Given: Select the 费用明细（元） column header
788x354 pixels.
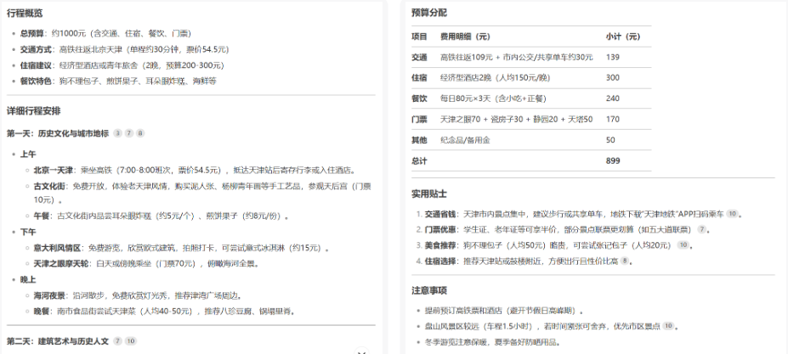Looking at the screenshot, I should click(x=465, y=37).
